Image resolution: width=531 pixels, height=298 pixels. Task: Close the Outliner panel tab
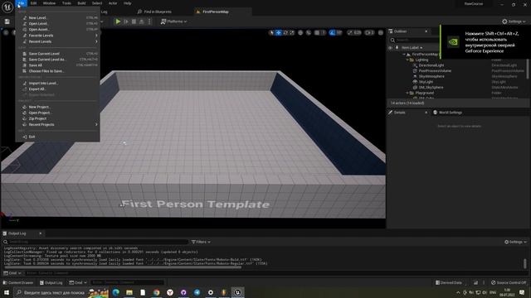[426, 31]
